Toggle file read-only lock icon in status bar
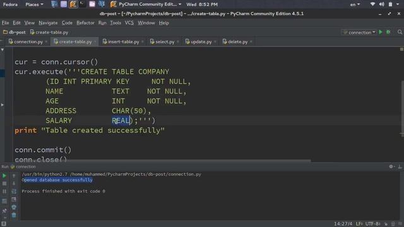This screenshot has height=227, width=404. tap(386, 224)
